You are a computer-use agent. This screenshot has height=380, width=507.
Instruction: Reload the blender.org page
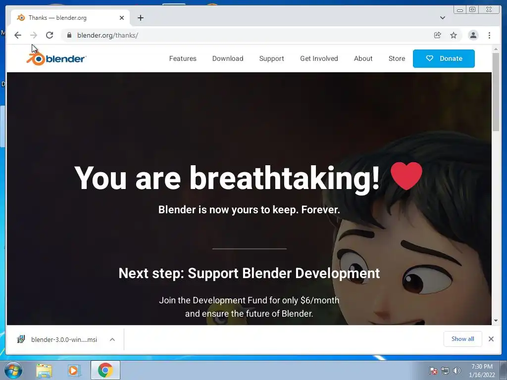[x=49, y=35]
